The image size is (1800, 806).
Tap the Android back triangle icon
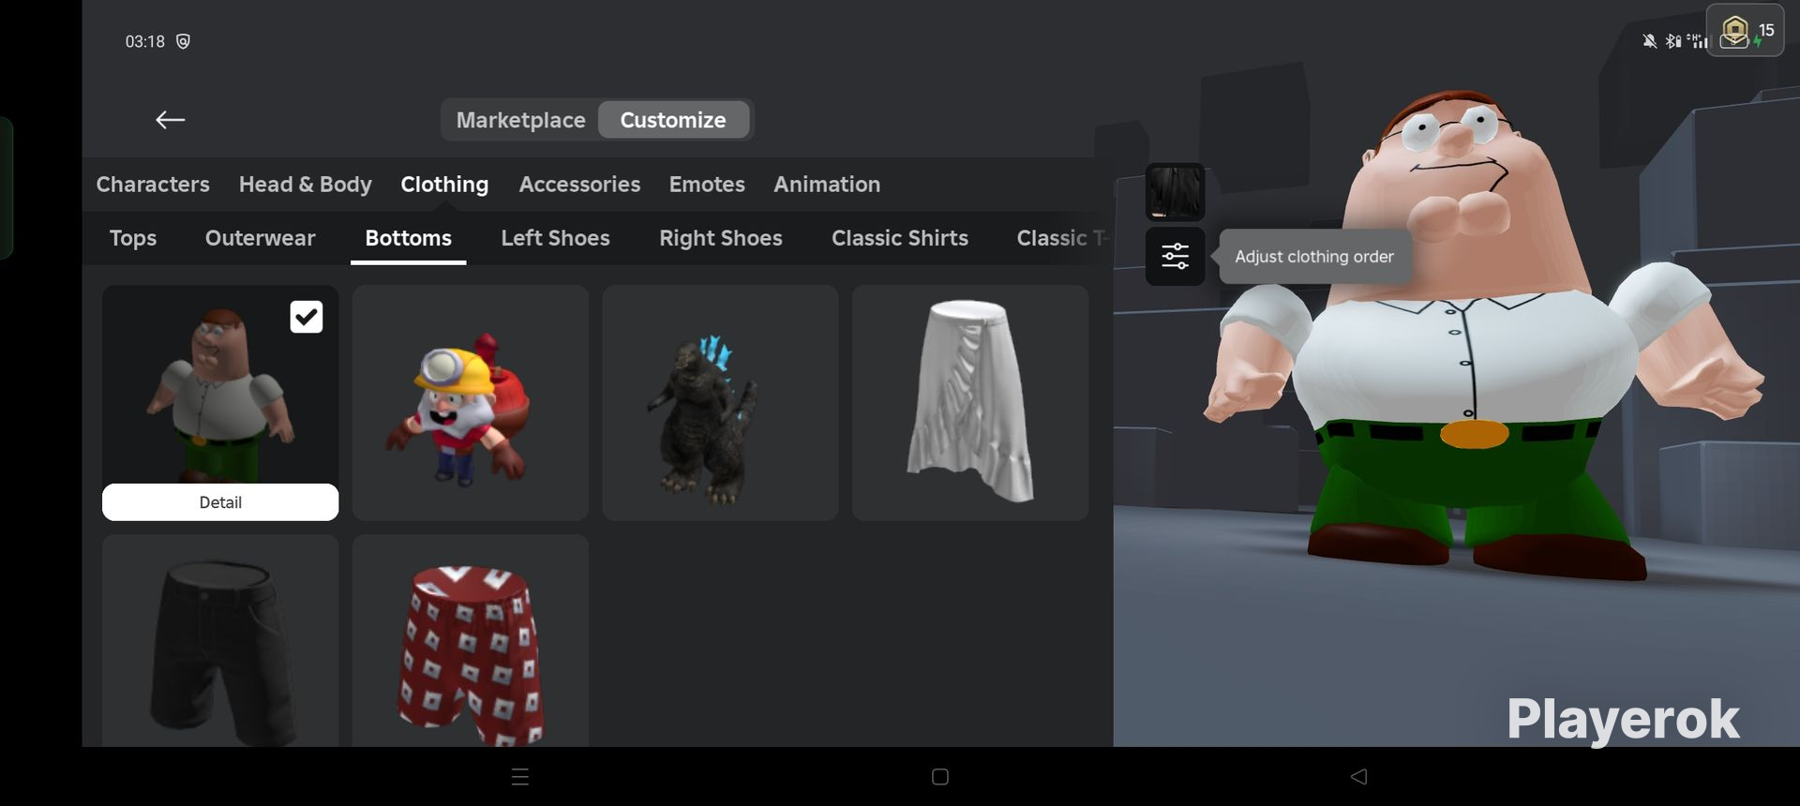click(1358, 777)
